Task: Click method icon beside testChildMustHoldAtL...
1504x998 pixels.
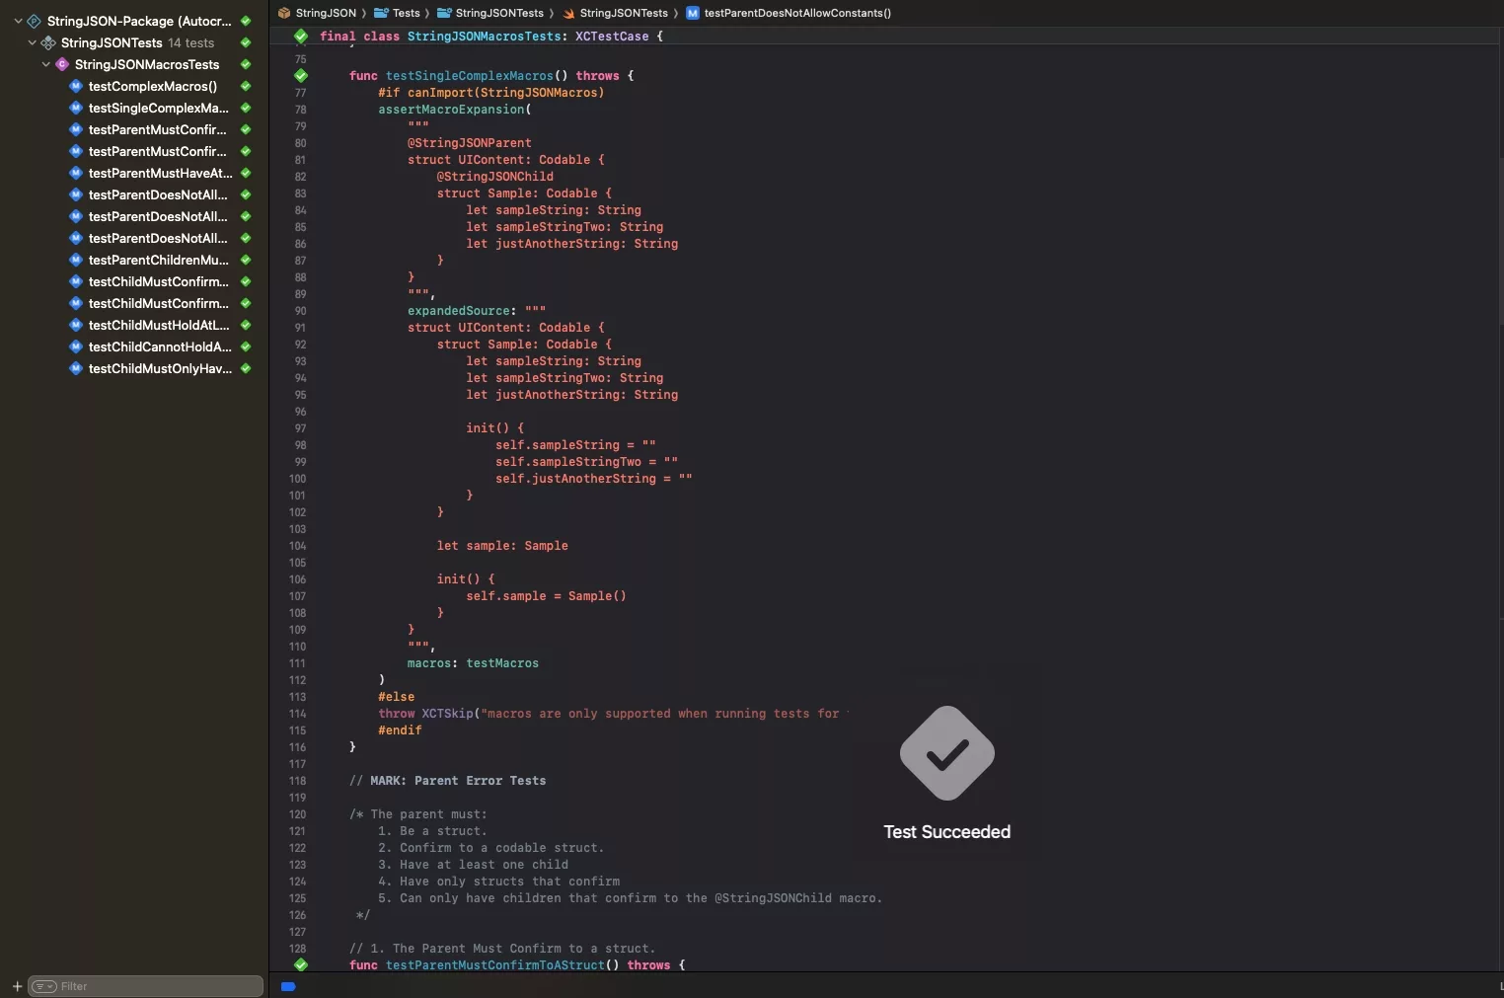Action: (x=76, y=325)
